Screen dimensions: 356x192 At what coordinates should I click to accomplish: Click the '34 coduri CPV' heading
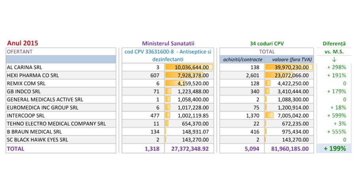click(267, 43)
